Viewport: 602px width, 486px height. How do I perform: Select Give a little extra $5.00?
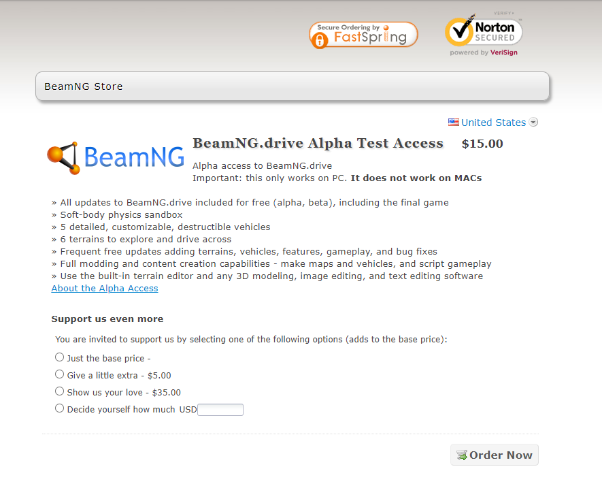pos(60,374)
